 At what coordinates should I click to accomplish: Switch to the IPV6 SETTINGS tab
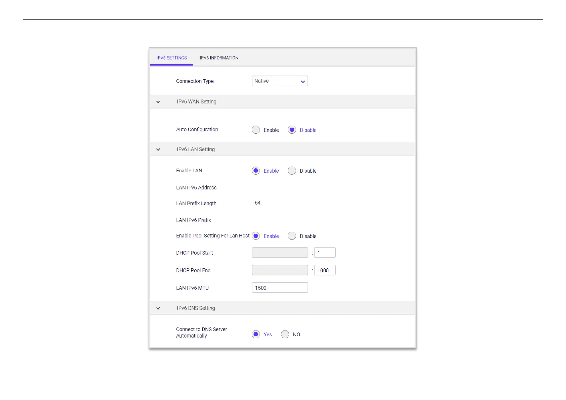click(x=172, y=58)
